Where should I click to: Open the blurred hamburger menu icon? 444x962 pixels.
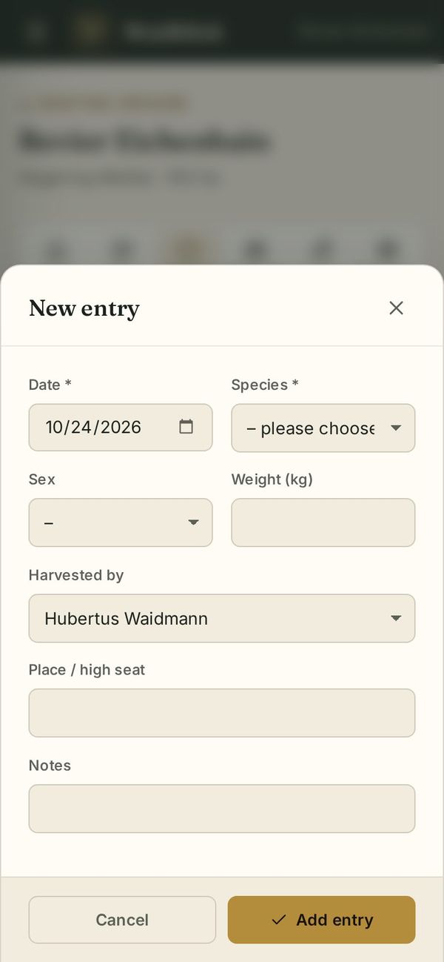coord(36,31)
